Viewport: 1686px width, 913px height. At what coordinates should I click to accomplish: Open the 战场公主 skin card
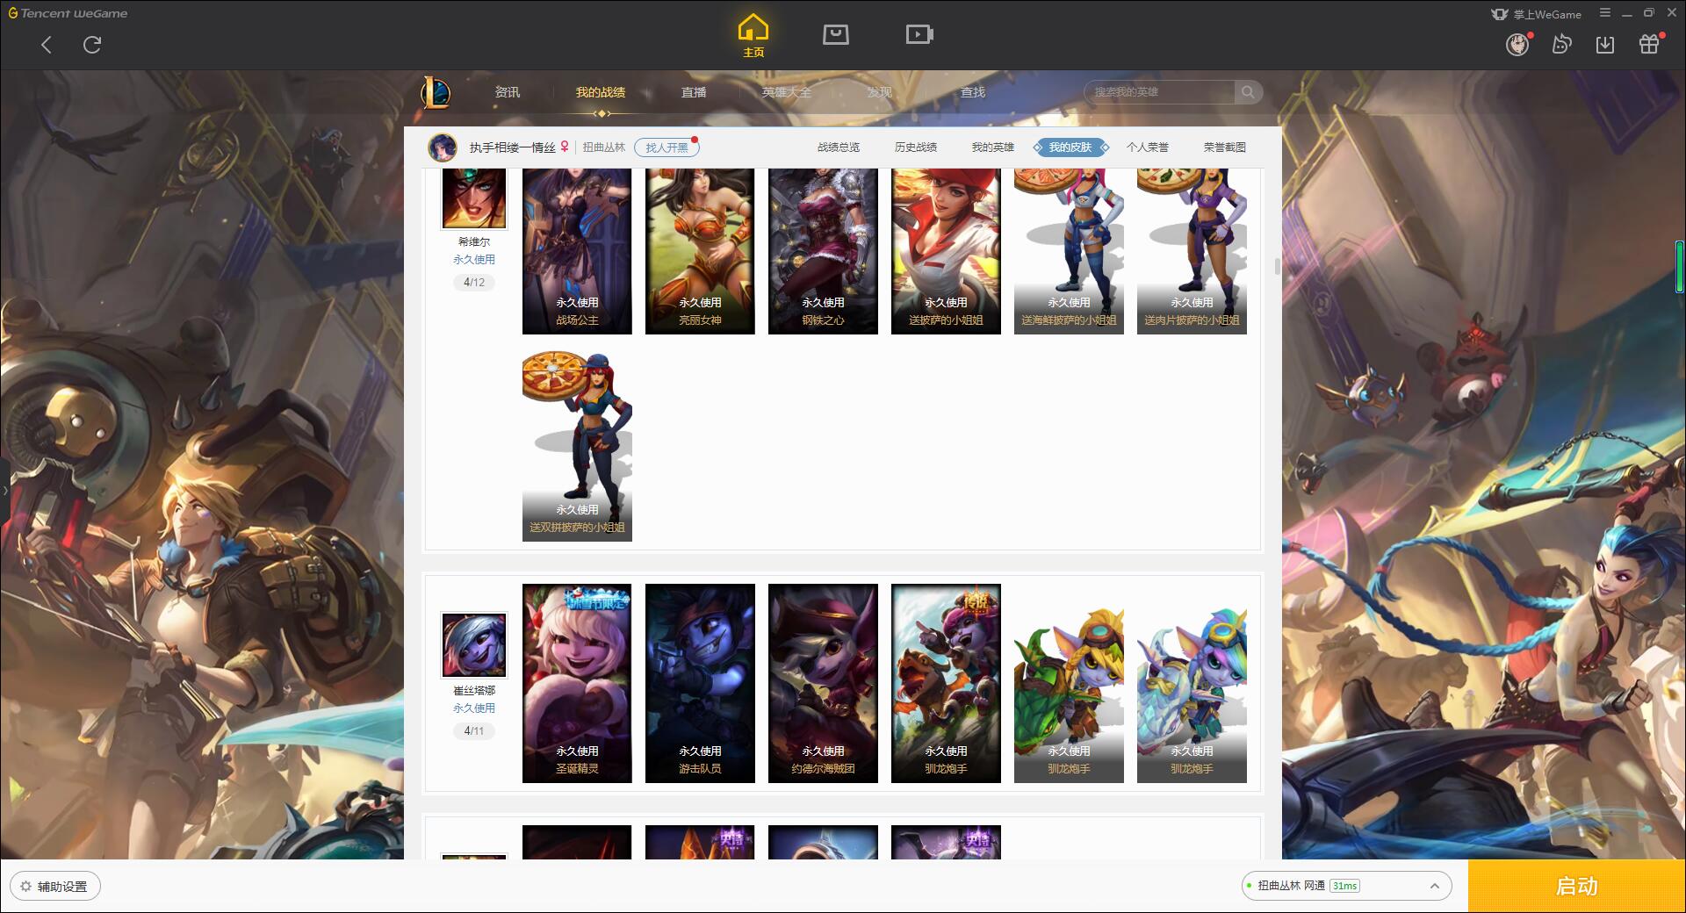click(x=577, y=251)
